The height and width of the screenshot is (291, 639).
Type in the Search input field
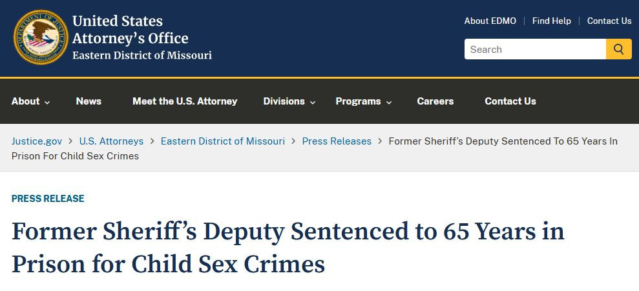534,49
